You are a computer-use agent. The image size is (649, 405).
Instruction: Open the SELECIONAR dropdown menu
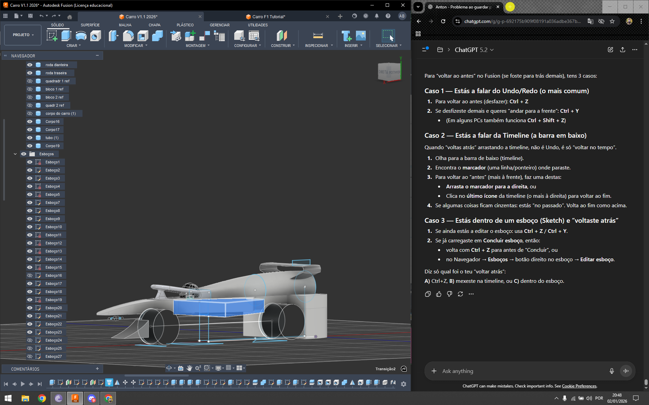click(x=388, y=46)
